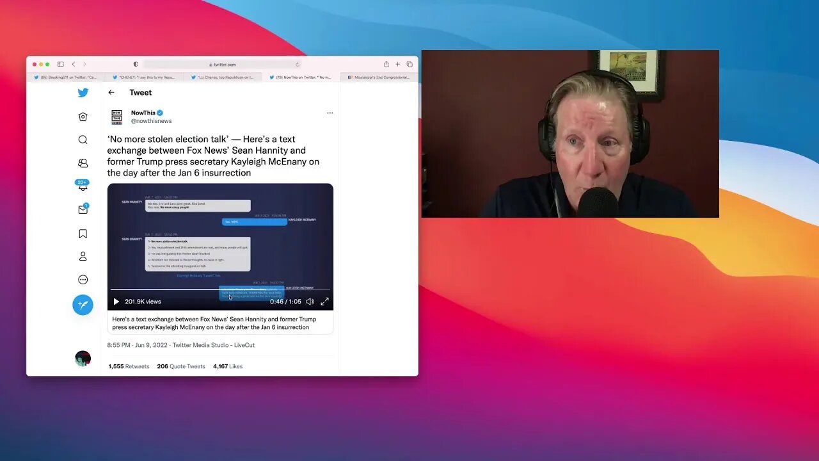Add a new Safari tab
This screenshot has height=461, width=819.
point(398,64)
